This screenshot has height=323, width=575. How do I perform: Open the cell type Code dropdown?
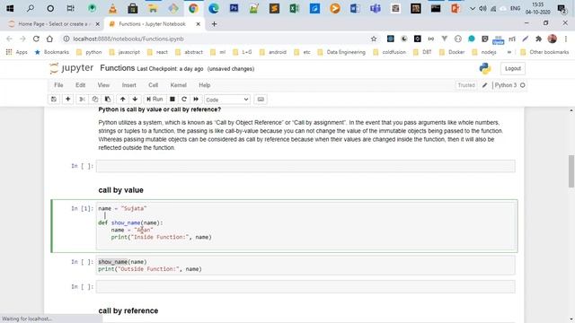coord(227,100)
